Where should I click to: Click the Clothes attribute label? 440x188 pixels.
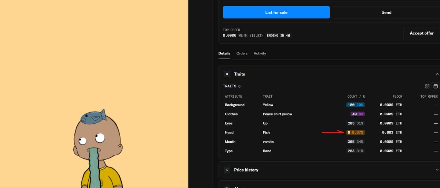[x=231, y=114]
